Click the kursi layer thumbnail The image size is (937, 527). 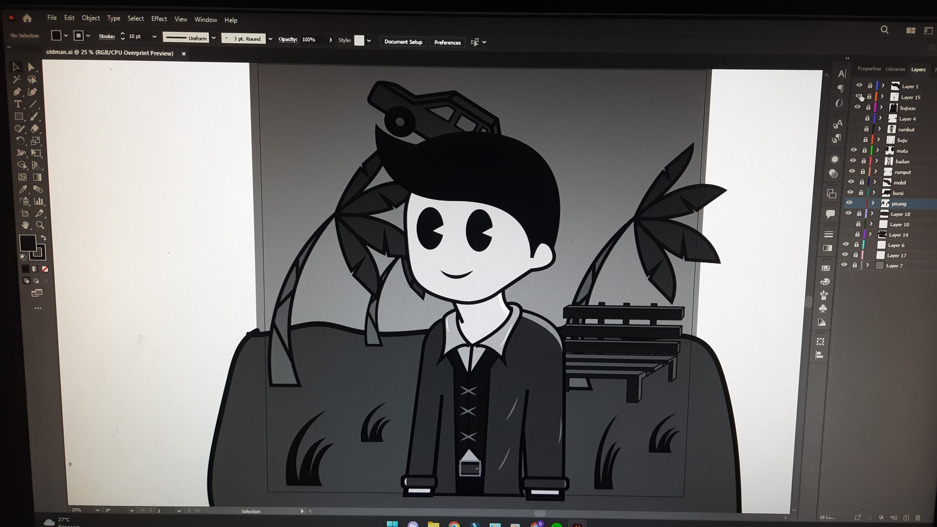click(886, 193)
